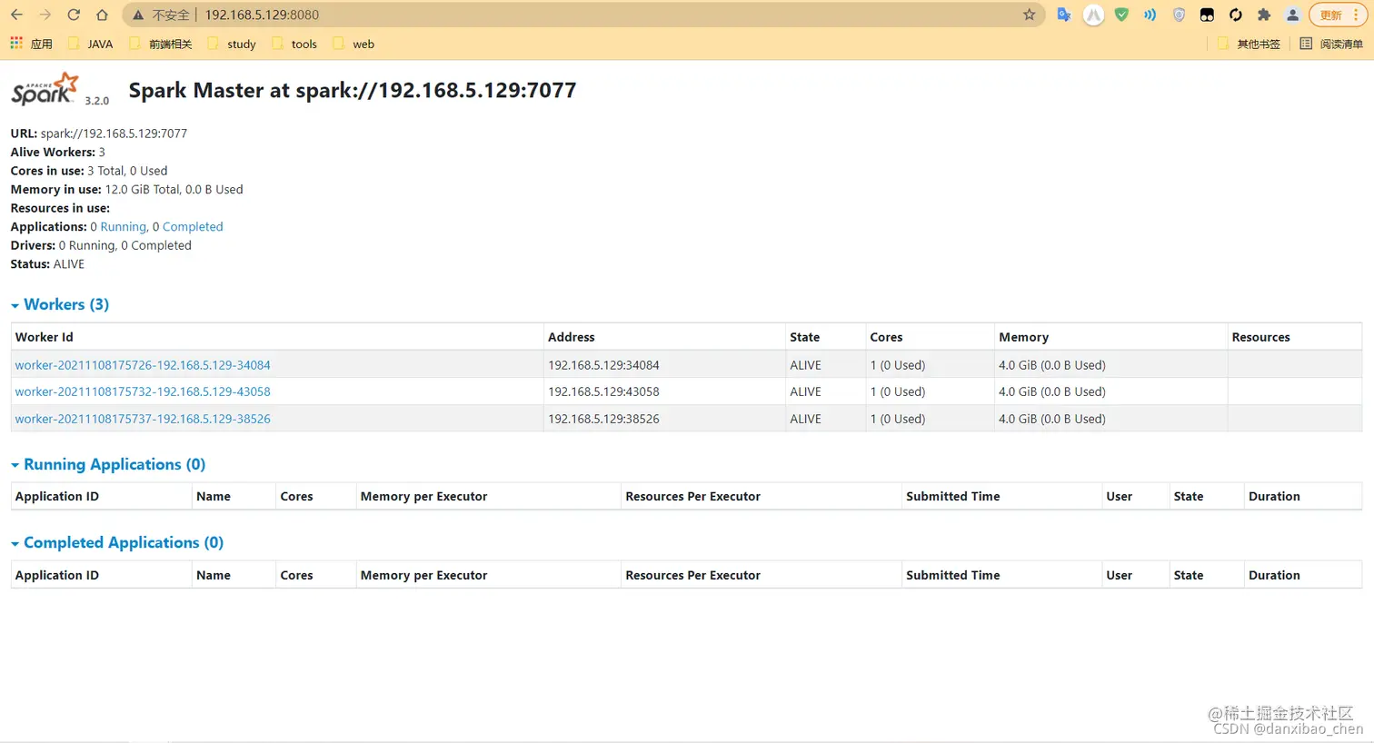Collapse the Completed Applications (0) section
1374x743 pixels.
pos(117,542)
